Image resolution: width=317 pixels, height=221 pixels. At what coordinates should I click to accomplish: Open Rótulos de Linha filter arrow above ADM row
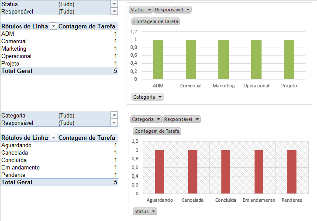[x=53, y=27]
